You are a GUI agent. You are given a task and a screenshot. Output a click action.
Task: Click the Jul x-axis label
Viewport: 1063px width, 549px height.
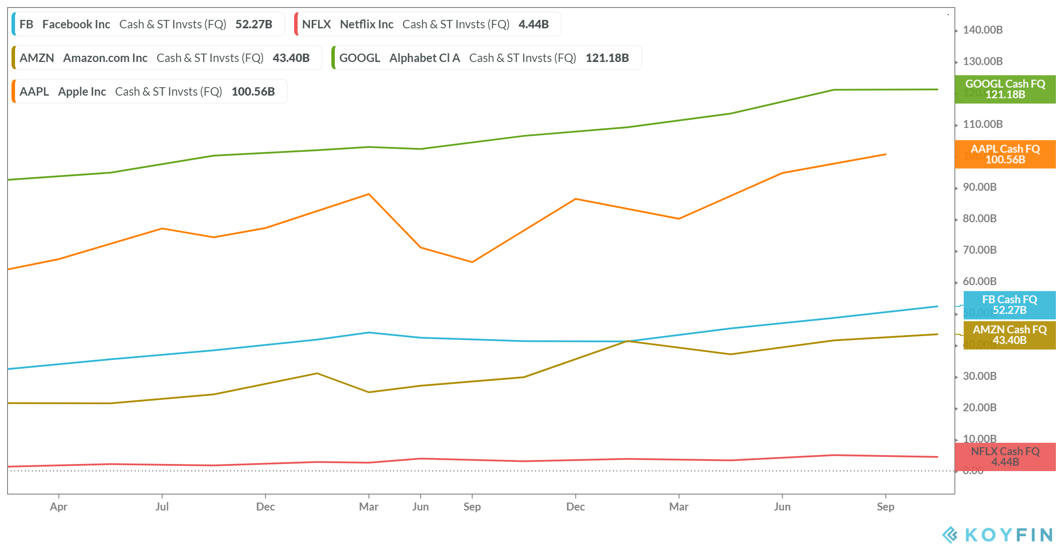[162, 506]
